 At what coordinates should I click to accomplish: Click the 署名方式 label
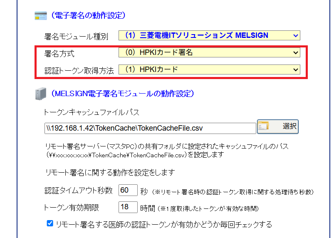59,54
